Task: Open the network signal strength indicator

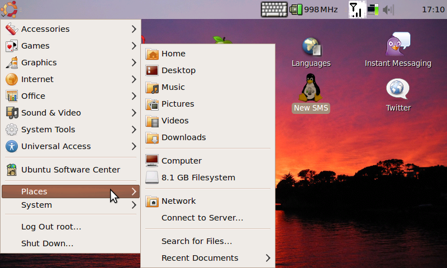Action: pyautogui.click(x=355, y=9)
